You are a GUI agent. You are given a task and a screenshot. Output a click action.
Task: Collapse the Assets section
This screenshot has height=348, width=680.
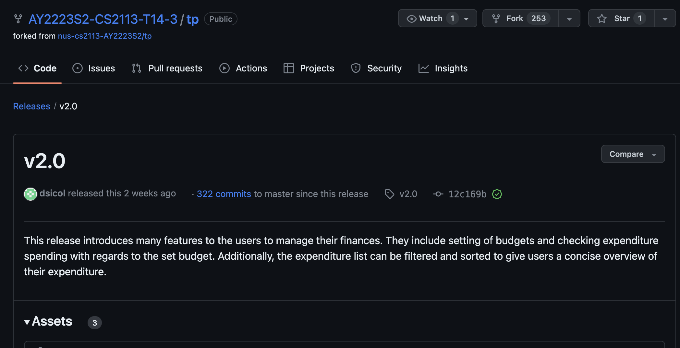tap(48, 321)
